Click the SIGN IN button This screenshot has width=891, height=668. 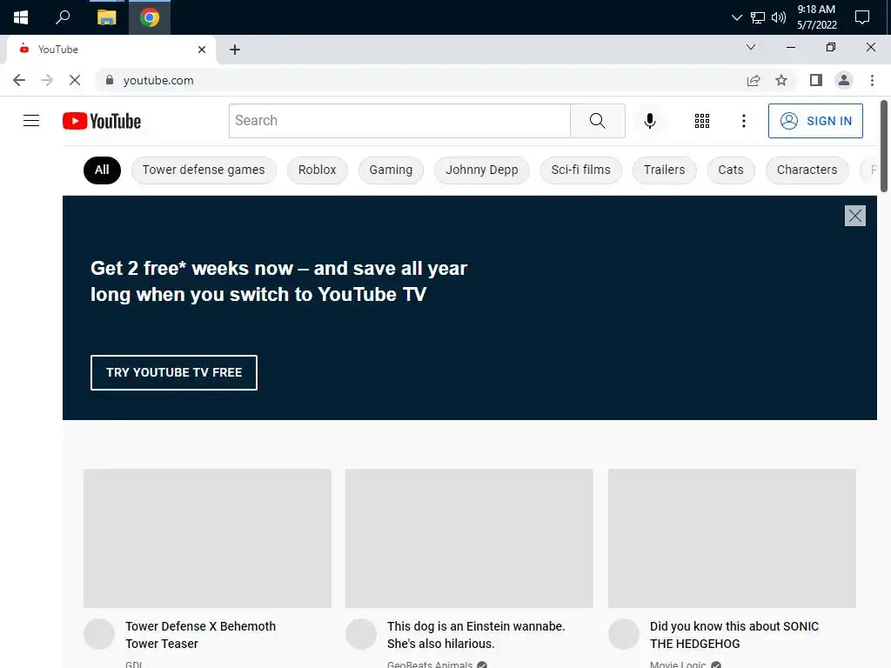coord(815,120)
